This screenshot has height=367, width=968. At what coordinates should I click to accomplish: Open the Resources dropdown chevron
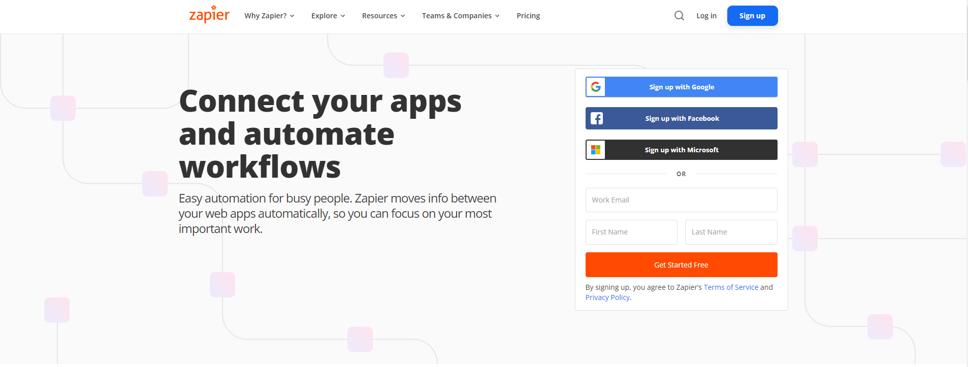[x=403, y=16]
